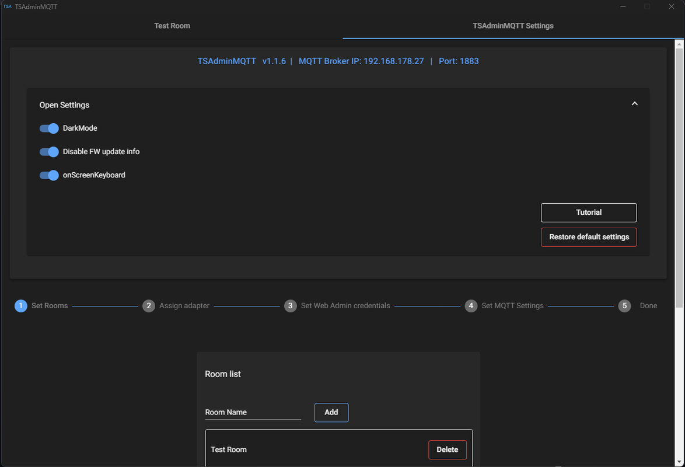Click the vertical scrollbar thumb
Screen dimensions: 685x467
coord(679,177)
